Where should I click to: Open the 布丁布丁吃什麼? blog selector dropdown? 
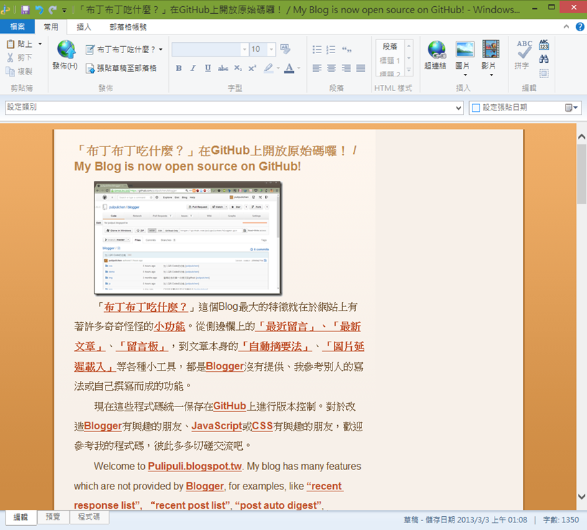pos(124,50)
